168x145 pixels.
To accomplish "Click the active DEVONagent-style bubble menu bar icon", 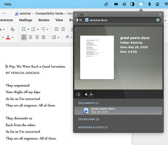I will 141,4.
